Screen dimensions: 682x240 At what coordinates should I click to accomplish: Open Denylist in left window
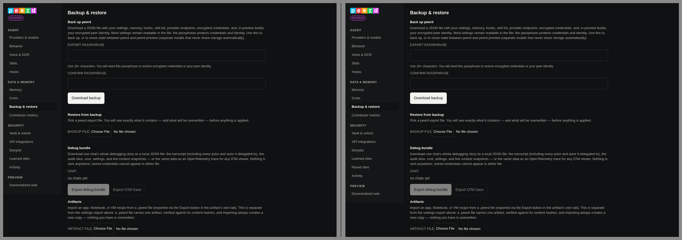(32, 150)
